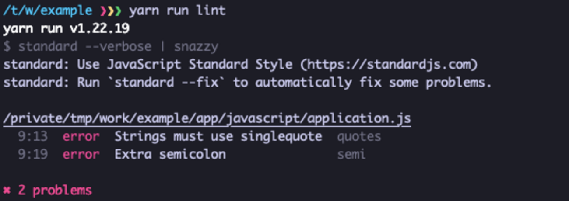Click the 'Strings must use singlequote' message
This screenshot has width=569, height=201.
pyautogui.click(x=218, y=136)
